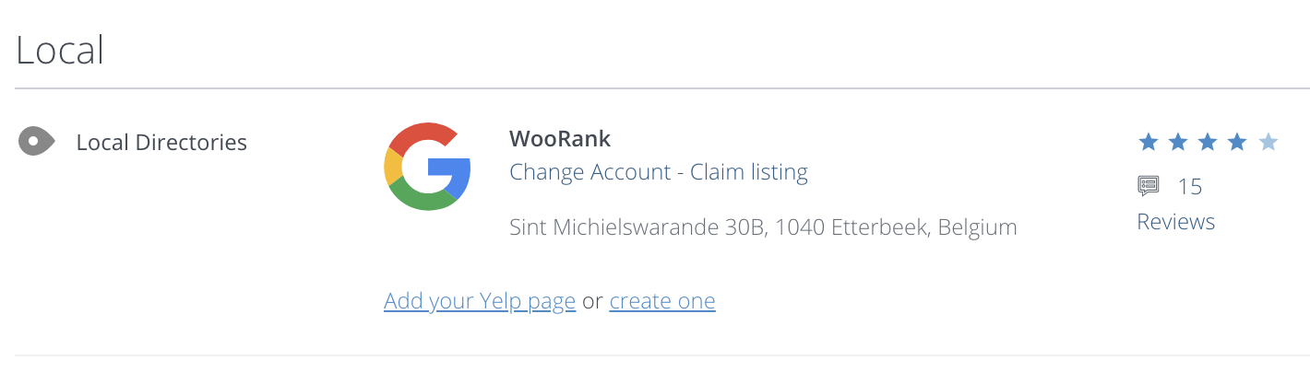Click the Local Directories location pin icon
The image size is (1310, 372).
click(35, 142)
